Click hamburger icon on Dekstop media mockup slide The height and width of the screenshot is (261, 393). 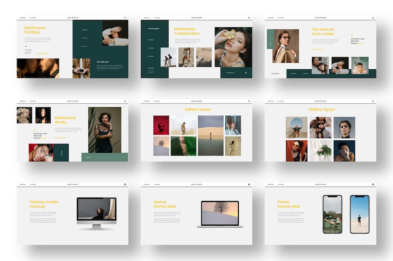125,184
